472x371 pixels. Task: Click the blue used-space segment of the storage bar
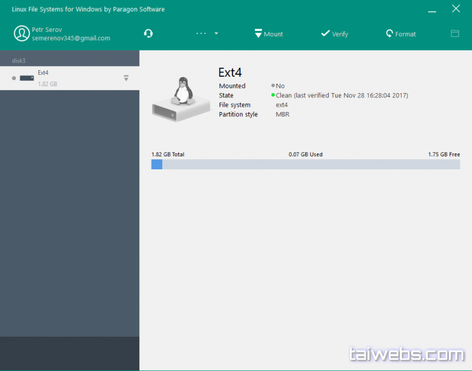[x=157, y=165]
